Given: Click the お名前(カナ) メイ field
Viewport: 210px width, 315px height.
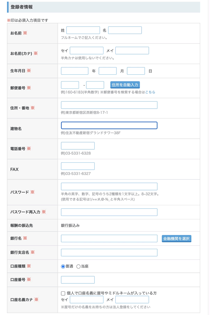Looking at the screenshot, I should click(132, 51).
